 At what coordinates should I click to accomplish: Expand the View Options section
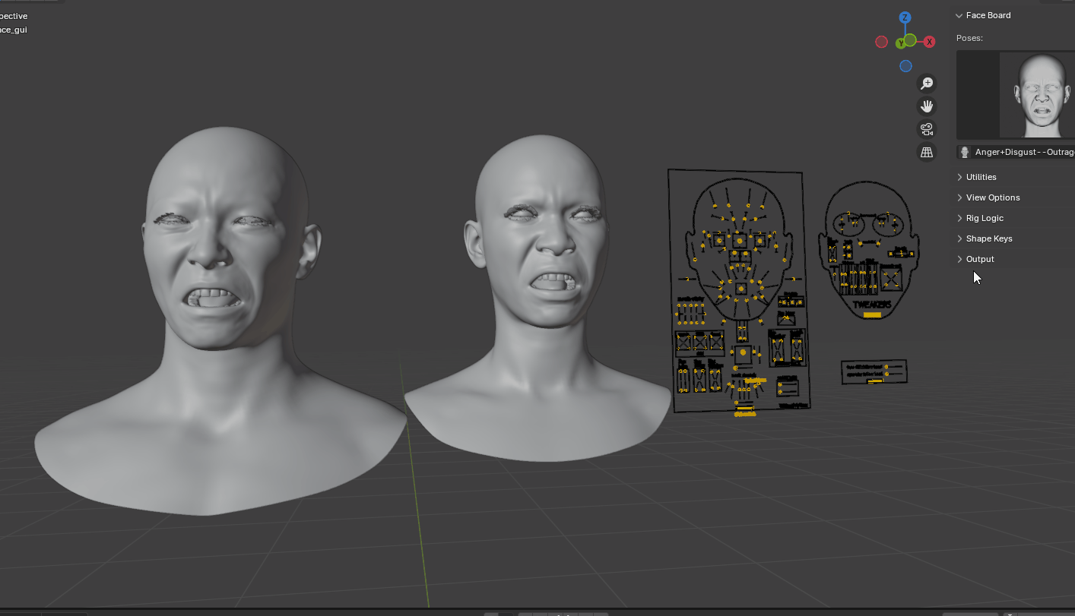point(992,197)
